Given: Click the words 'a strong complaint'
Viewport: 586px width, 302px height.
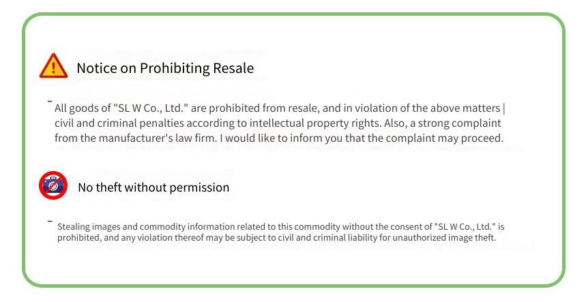Looking at the screenshot, I should (456, 123).
